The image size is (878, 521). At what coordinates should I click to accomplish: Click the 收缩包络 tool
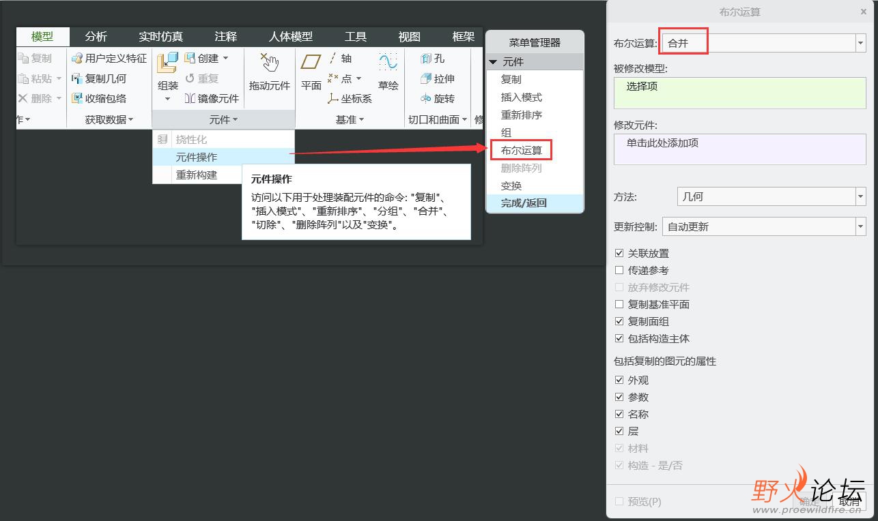99,98
